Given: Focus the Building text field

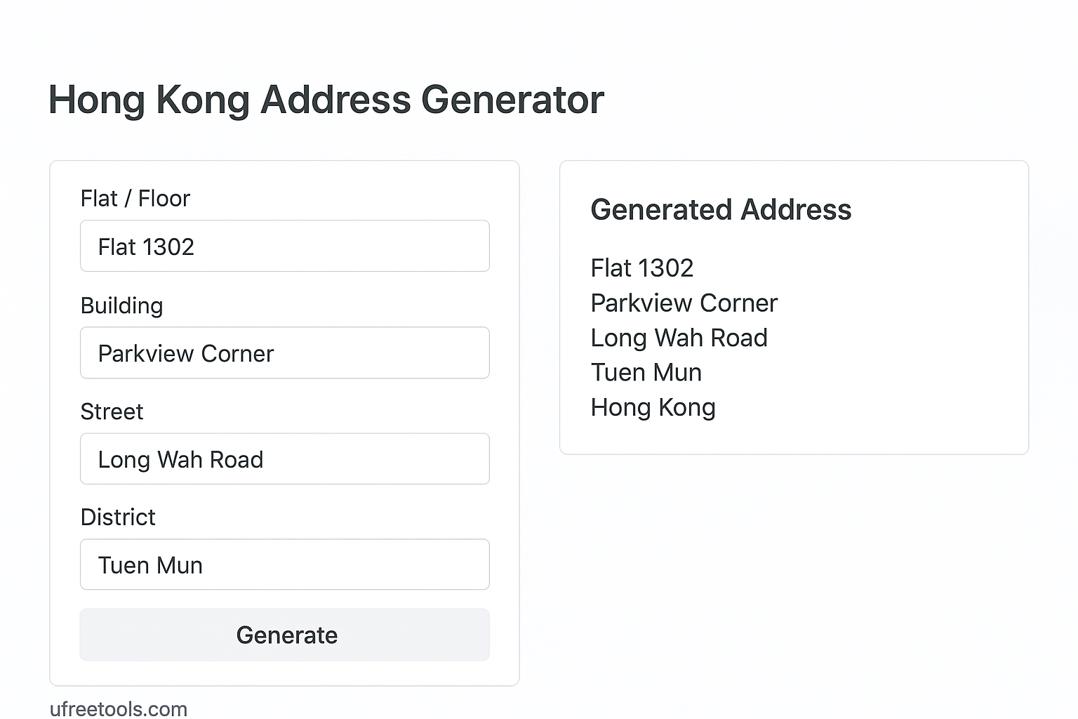Looking at the screenshot, I should (284, 353).
